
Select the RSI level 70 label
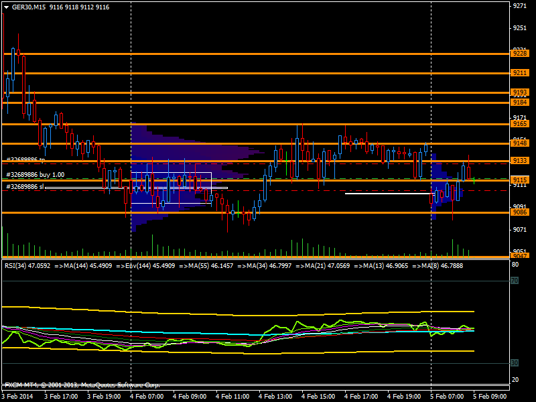pos(515,281)
